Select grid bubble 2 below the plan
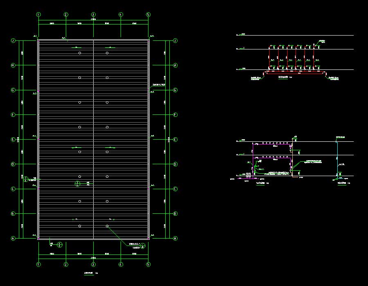Screen dimensions: 368x286 tap(66, 264)
